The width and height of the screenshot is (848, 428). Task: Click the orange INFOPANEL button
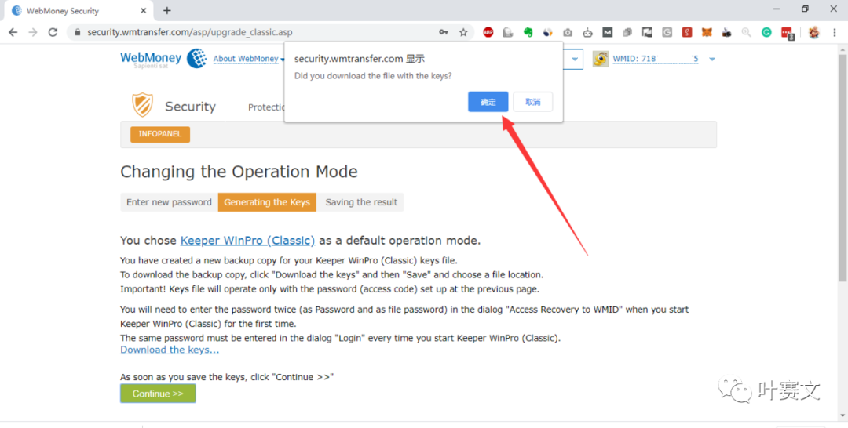[x=159, y=134]
